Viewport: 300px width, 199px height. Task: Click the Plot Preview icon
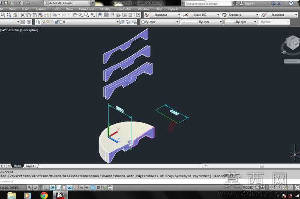click(x=3, y=15)
